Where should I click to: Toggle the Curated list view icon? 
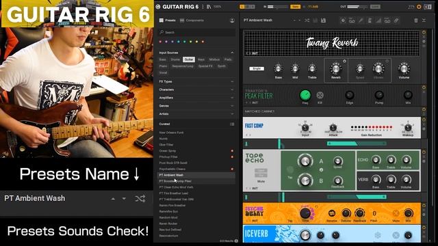point(232,124)
